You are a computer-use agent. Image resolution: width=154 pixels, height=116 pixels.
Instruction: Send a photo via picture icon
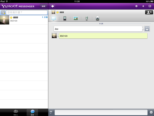(x=76, y=18)
